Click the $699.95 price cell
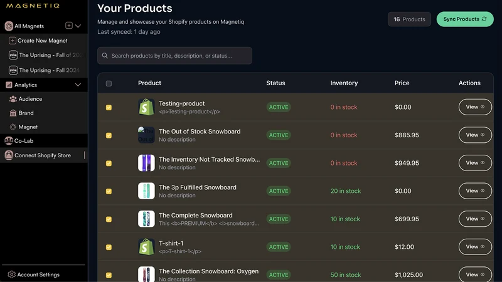Image resolution: width=502 pixels, height=282 pixels. 407,219
